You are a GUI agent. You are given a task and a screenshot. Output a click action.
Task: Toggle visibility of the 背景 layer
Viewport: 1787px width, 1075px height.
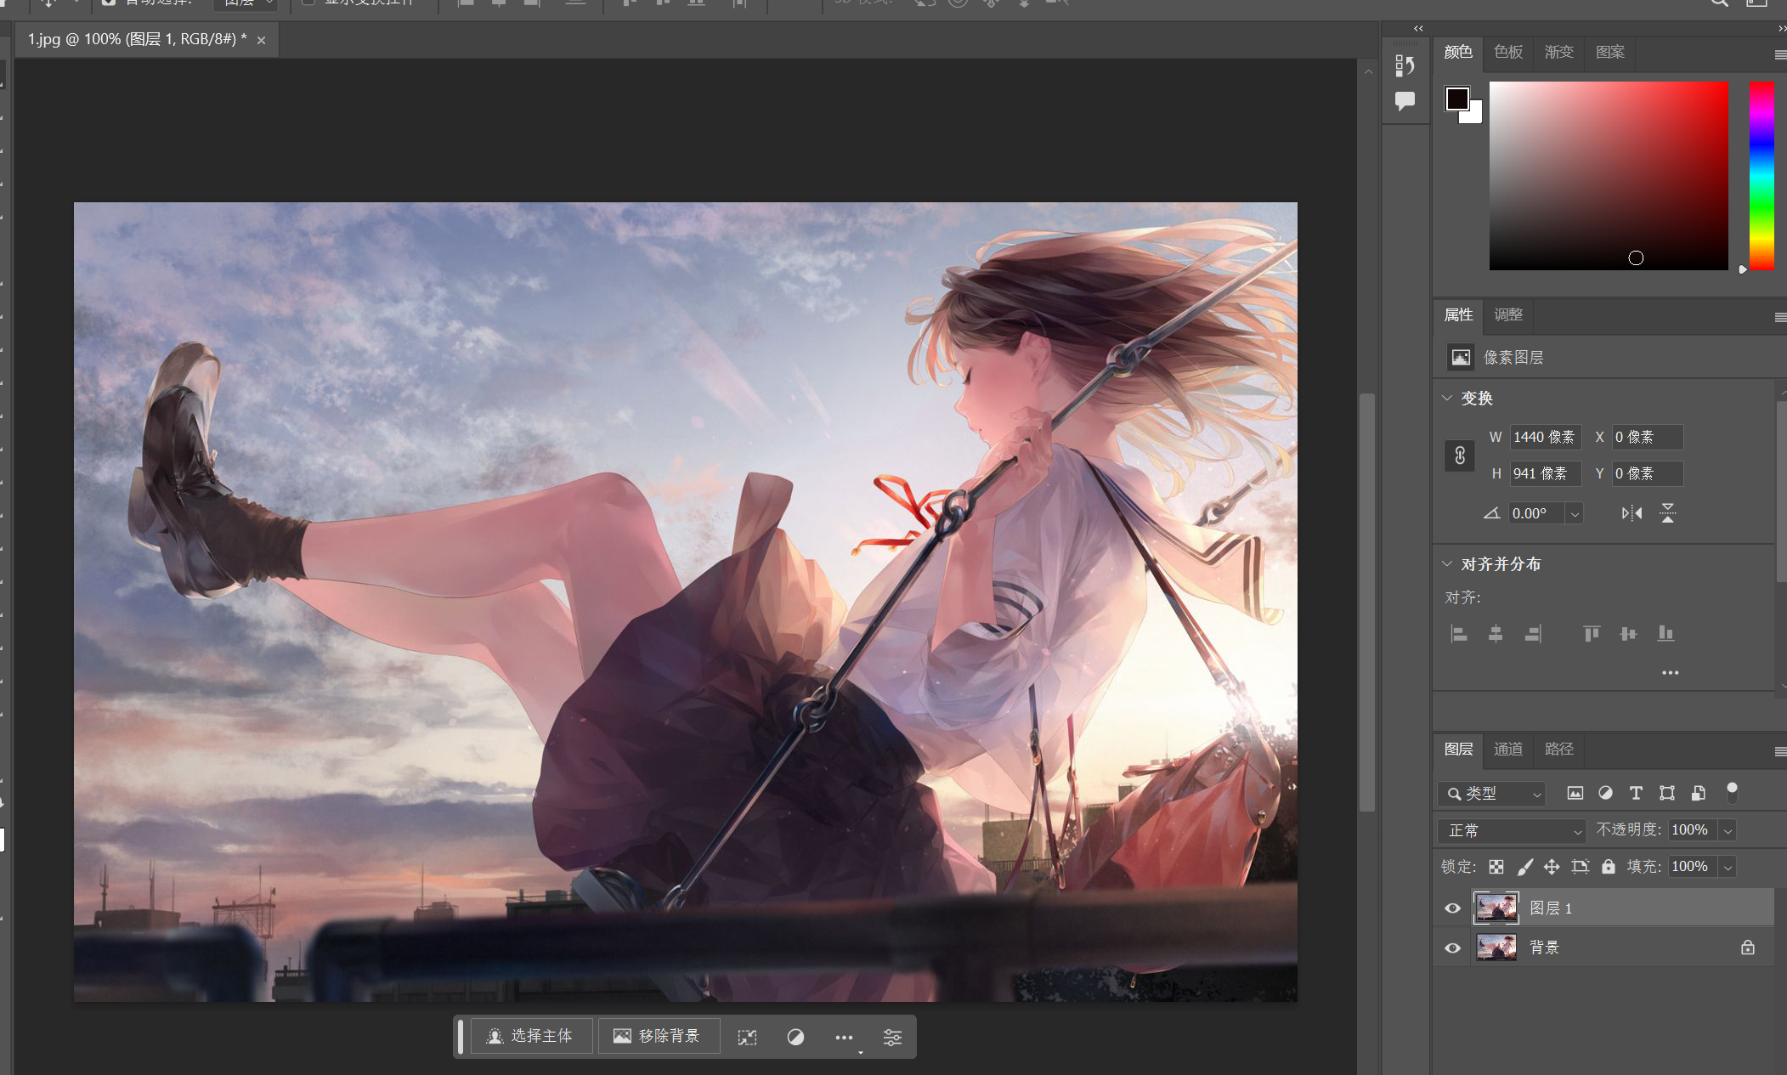[x=1453, y=948]
